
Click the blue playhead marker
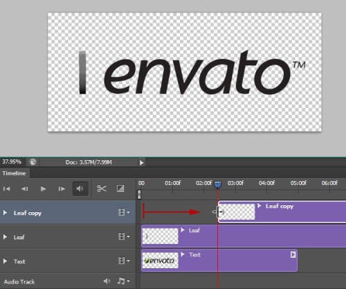tap(217, 184)
